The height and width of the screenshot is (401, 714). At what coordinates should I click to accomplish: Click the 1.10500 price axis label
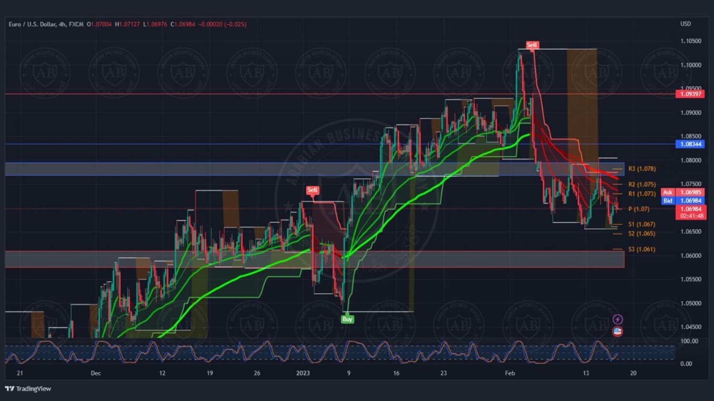point(691,41)
